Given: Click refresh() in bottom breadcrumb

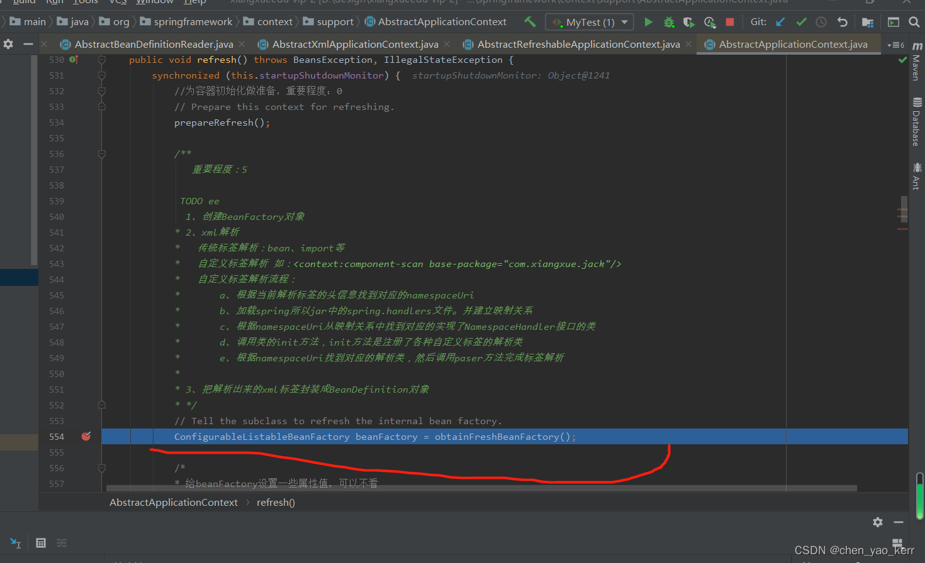Looking at the screenshot, I should pos(276,503).
